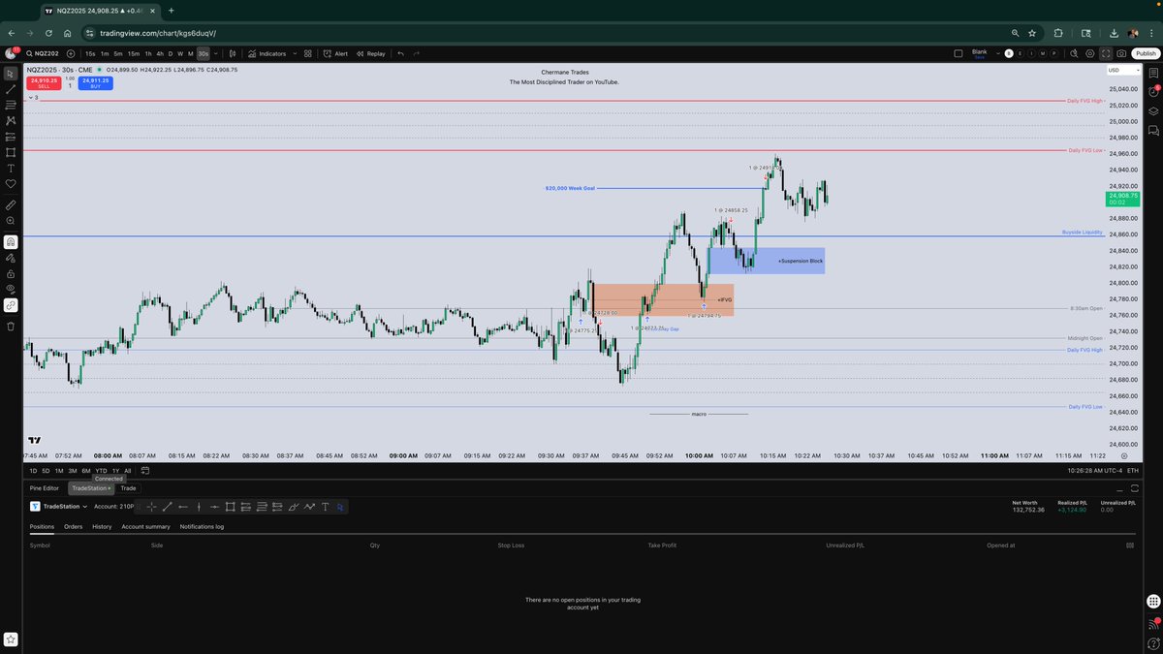1163x654 pixels.
Task: Select the cursor tool in left toolbar
Action: 11,73
